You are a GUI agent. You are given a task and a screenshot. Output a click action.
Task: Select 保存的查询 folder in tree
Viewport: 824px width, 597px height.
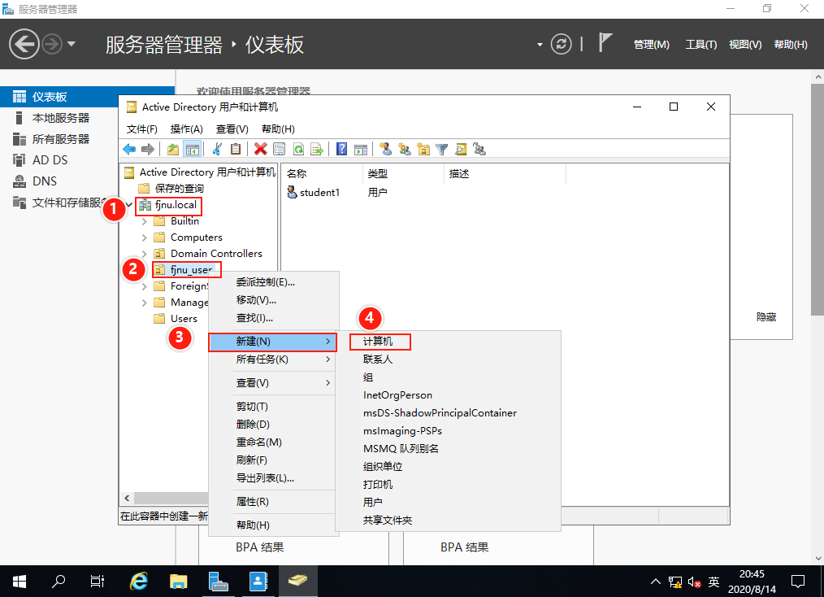[180, 189]
